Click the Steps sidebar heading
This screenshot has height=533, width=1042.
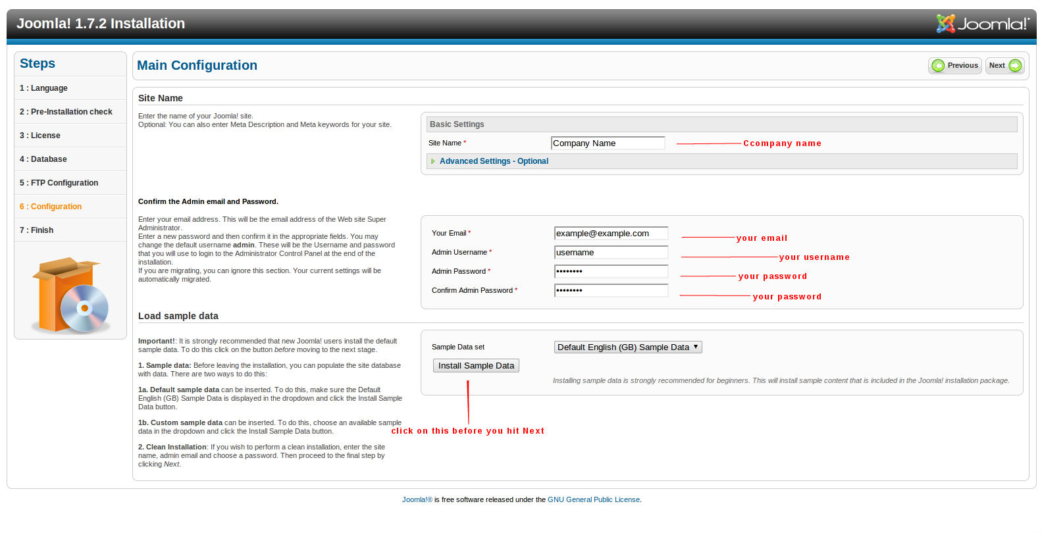[38, 63]
